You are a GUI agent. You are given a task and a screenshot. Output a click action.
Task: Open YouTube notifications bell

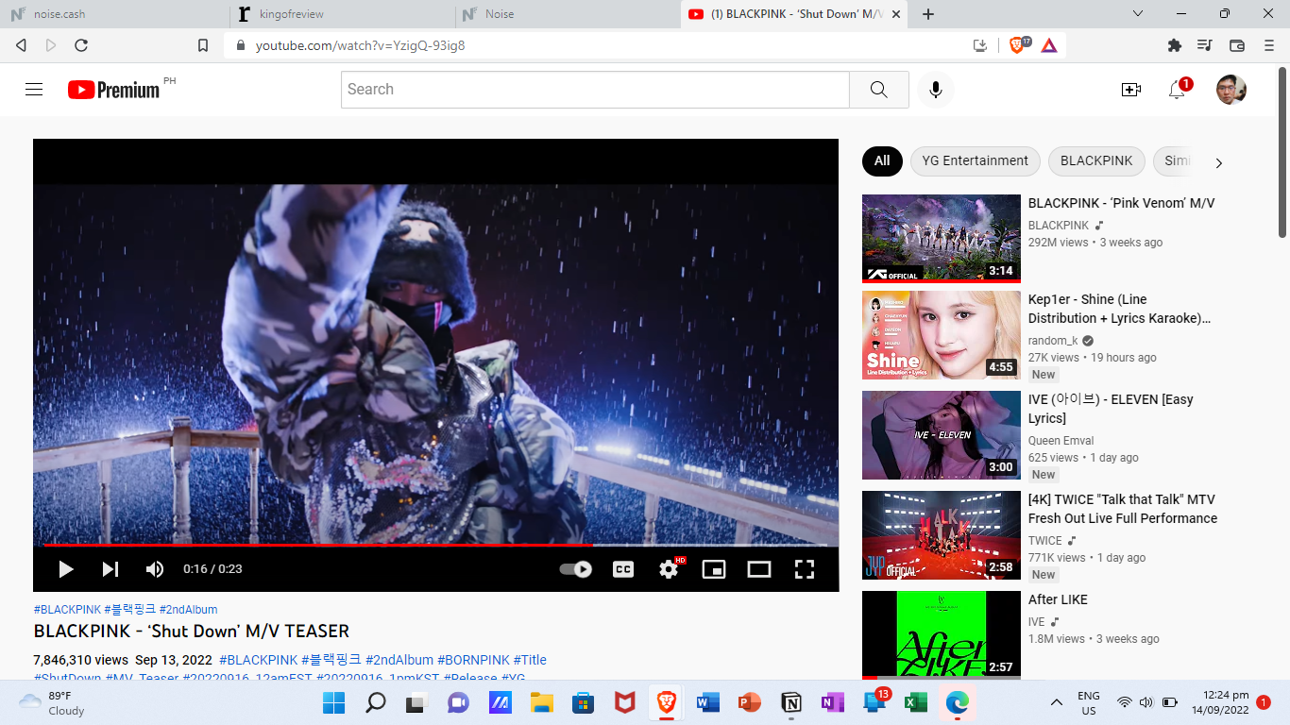coord(1177,90)
